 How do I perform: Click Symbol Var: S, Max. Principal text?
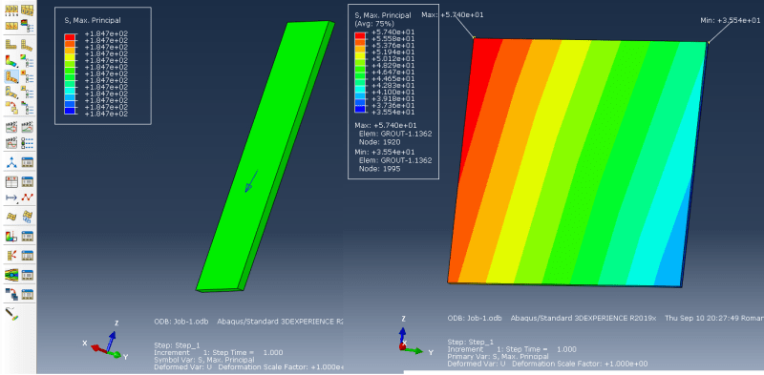[x=203, y=360]
